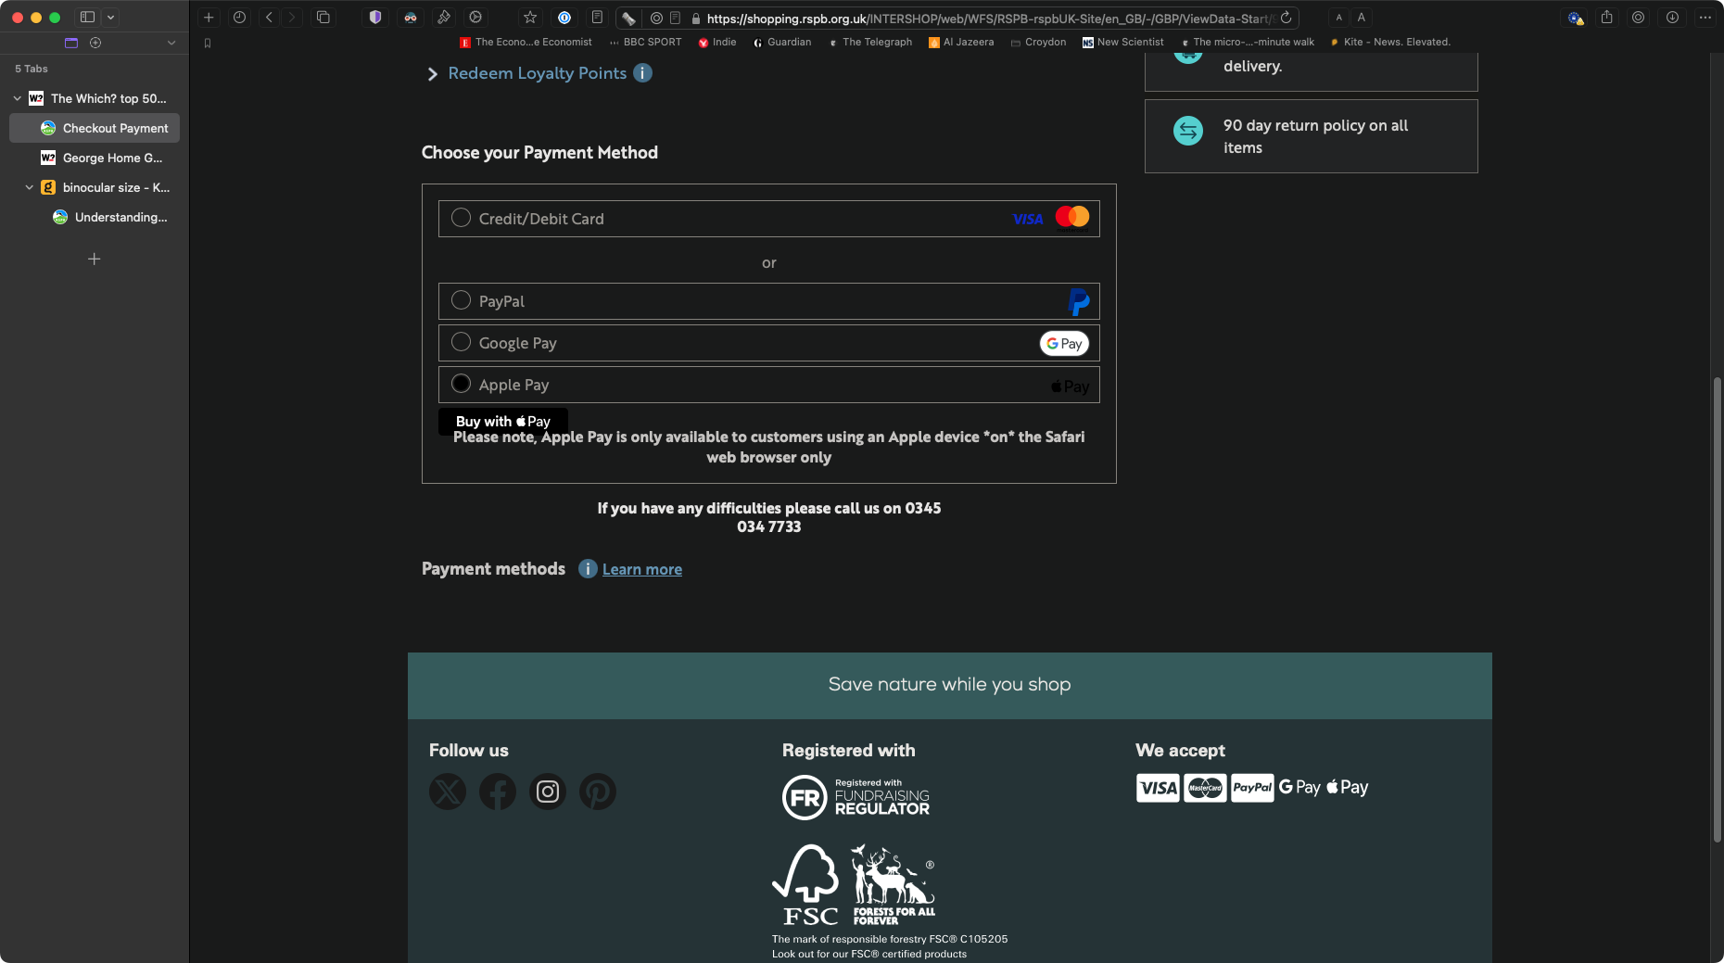Click the browser reload page icon
Image resolution: width=1724 pixels, height=963 pixels.
(x=1286, y=18)
